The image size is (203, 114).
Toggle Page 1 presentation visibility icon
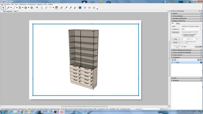pos(201,62)
